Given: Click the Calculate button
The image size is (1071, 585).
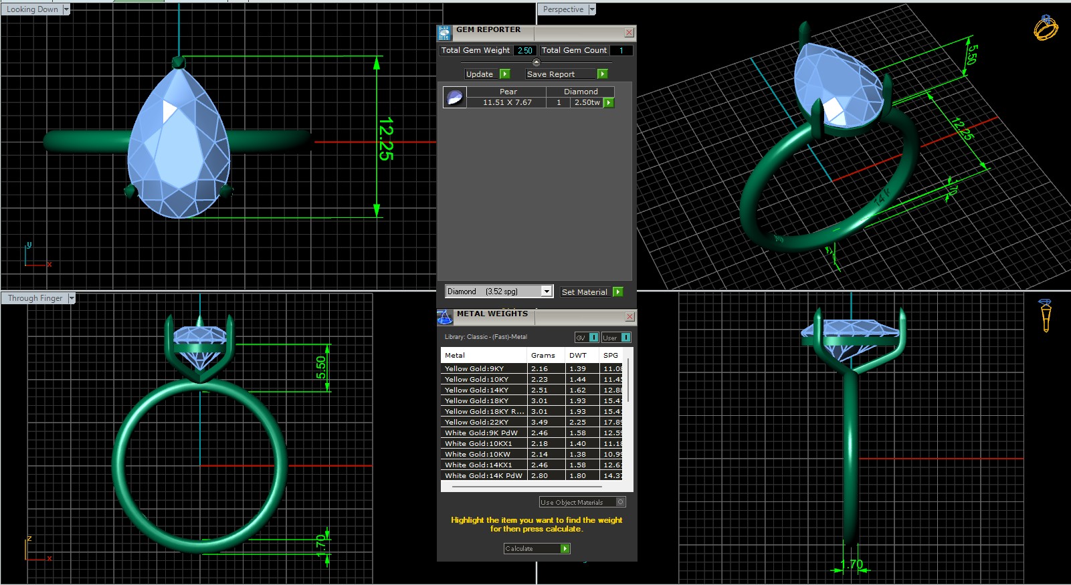Looking at the screenshot, I should tap(537, 549).
